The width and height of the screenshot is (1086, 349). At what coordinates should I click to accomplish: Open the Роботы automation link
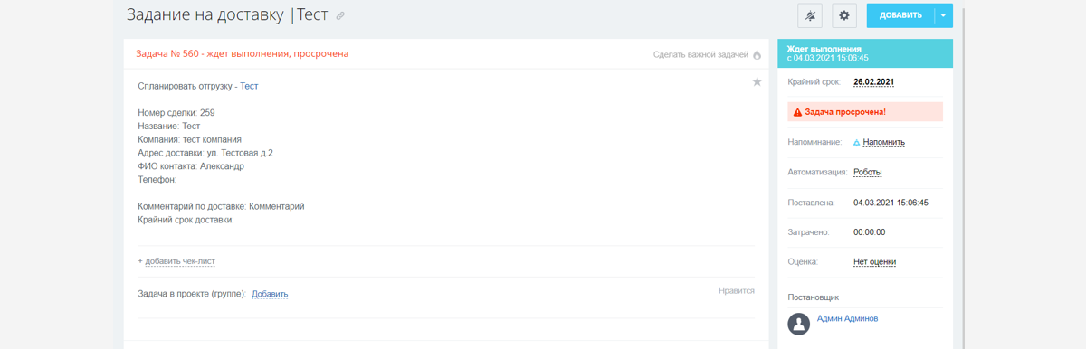point(867,172)
